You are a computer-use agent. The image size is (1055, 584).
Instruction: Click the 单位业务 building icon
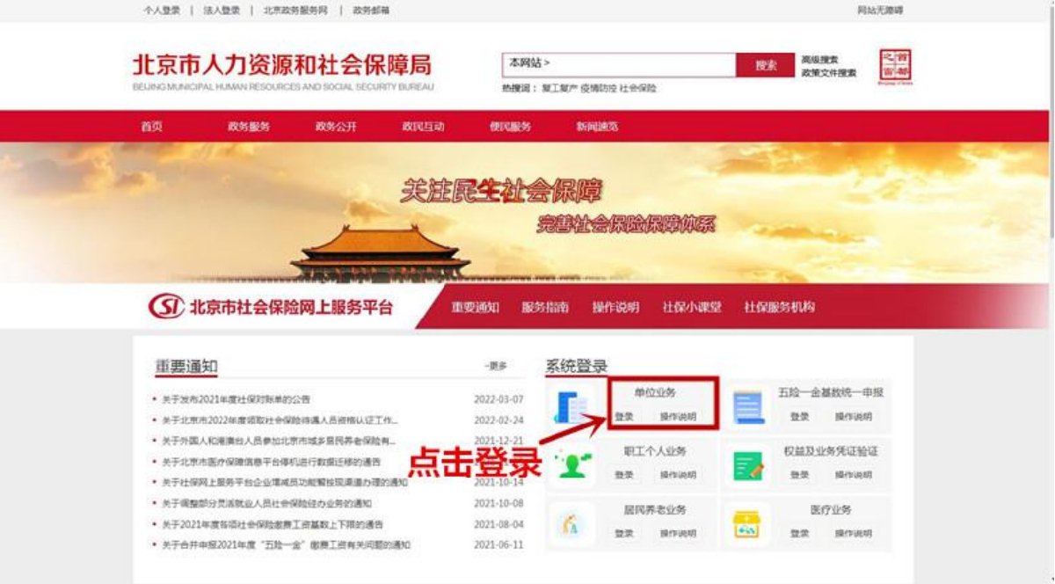click(571, 406)
